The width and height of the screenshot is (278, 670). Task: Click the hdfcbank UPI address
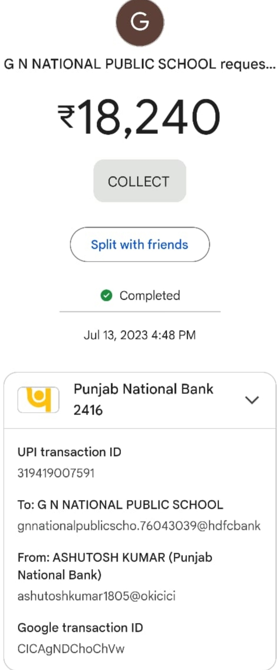[x=139, y=526]
